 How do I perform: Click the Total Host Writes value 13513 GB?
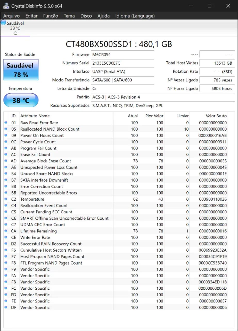click(x=217, y=63)
